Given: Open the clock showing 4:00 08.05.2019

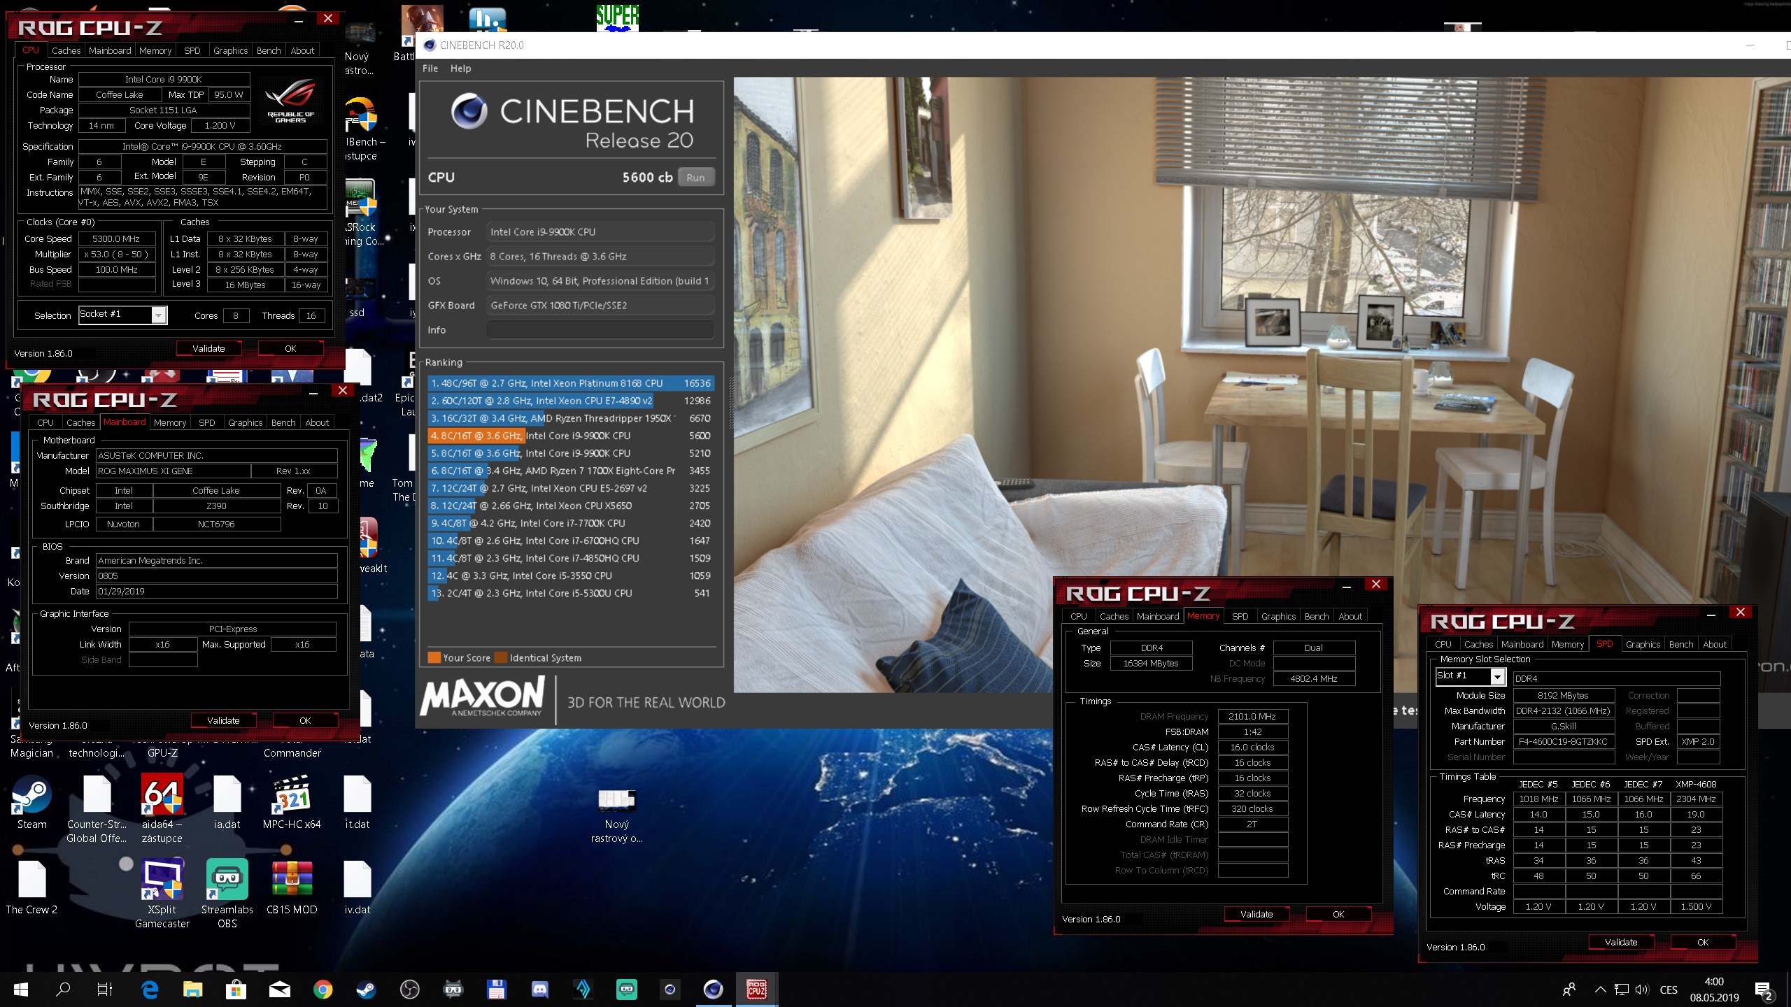Looking at the screenshot, I should pos(1714,990).
